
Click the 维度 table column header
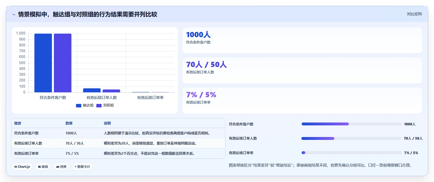[18, 123]
